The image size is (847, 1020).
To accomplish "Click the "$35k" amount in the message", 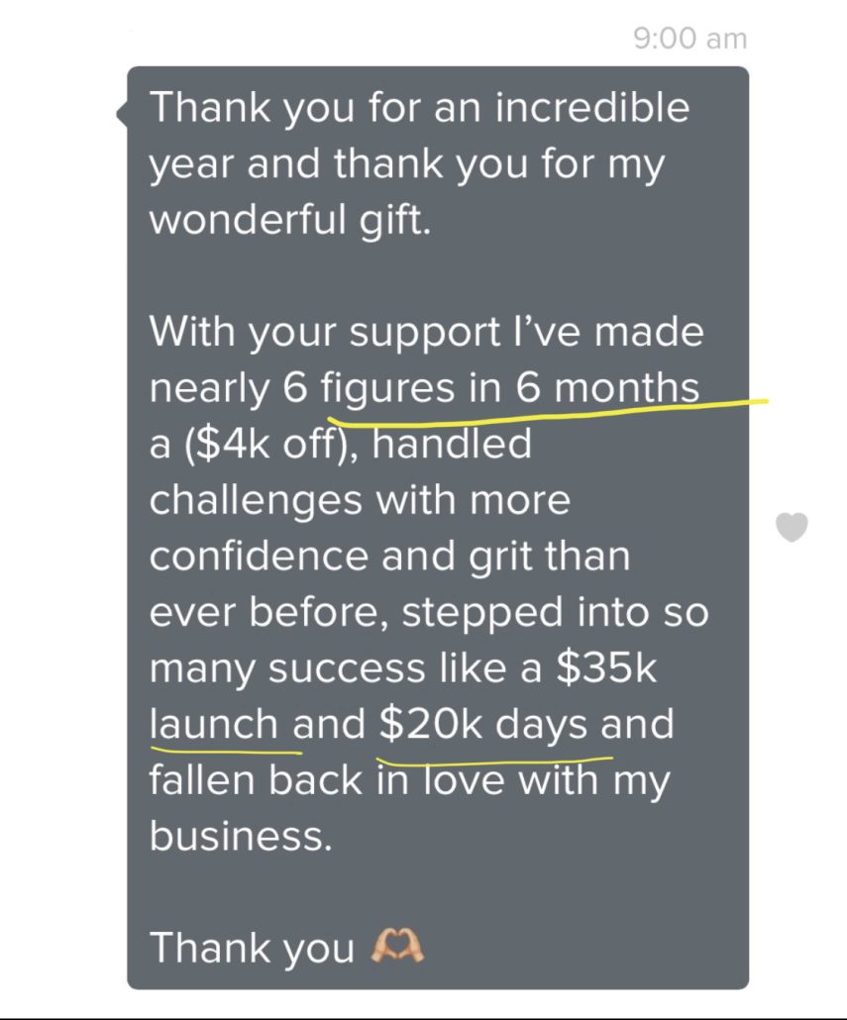I will pos(606,667).
